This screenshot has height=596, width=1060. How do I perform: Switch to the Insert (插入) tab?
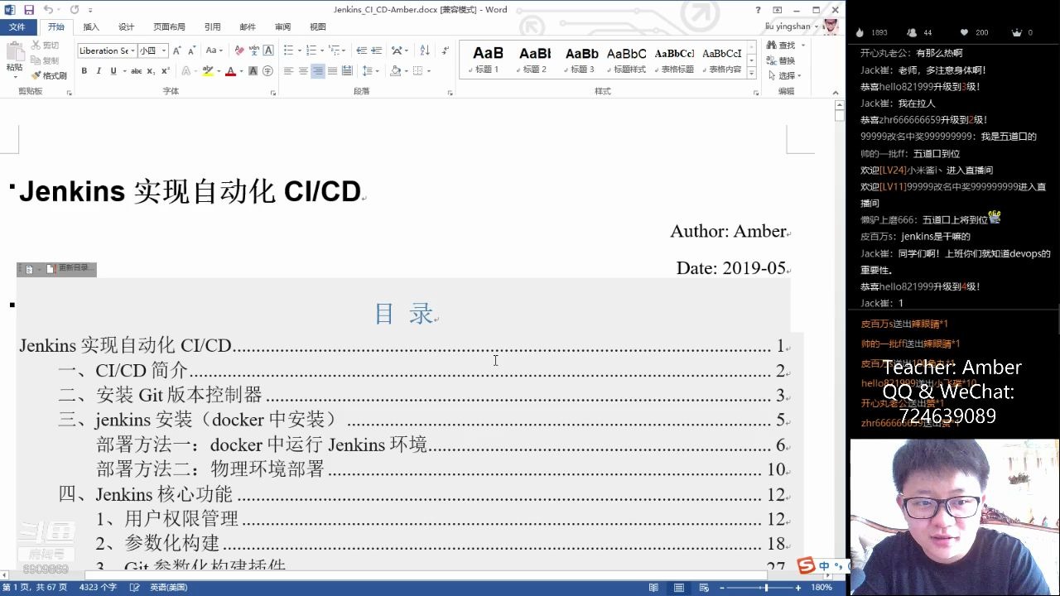pos(91,26)
